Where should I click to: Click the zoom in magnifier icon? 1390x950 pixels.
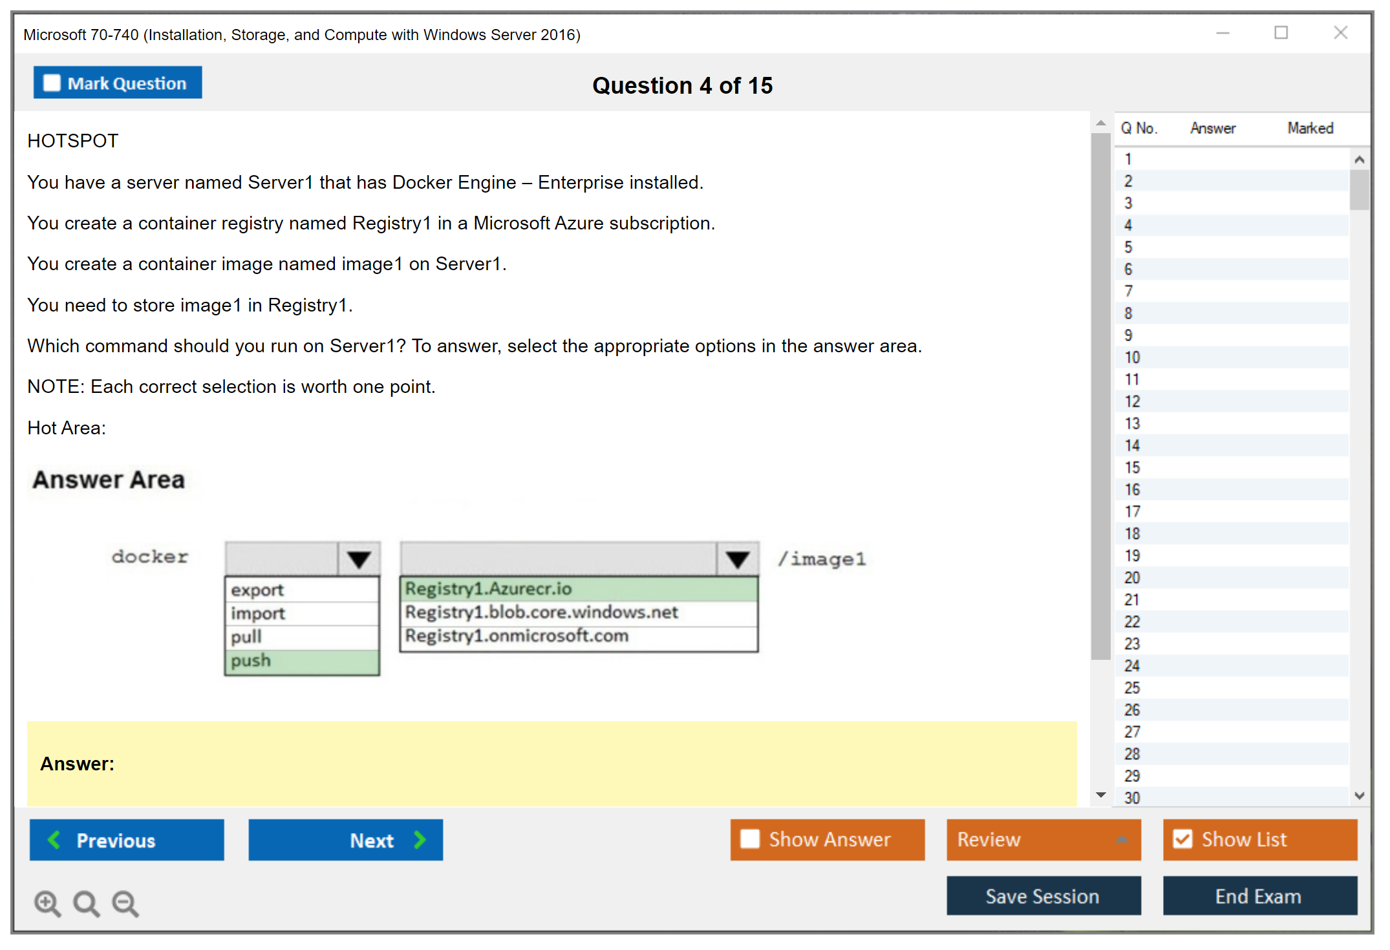coord(47,903)
